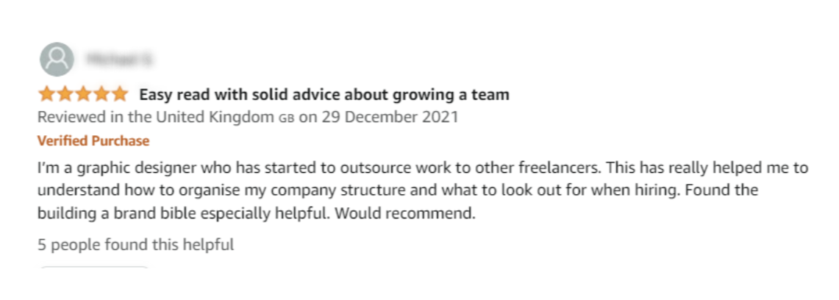This screenshot has height=300, width=839.
Task: Click the line beginning 'understand how to organise'
Action: pyautogui.click(x=398, y=190)
